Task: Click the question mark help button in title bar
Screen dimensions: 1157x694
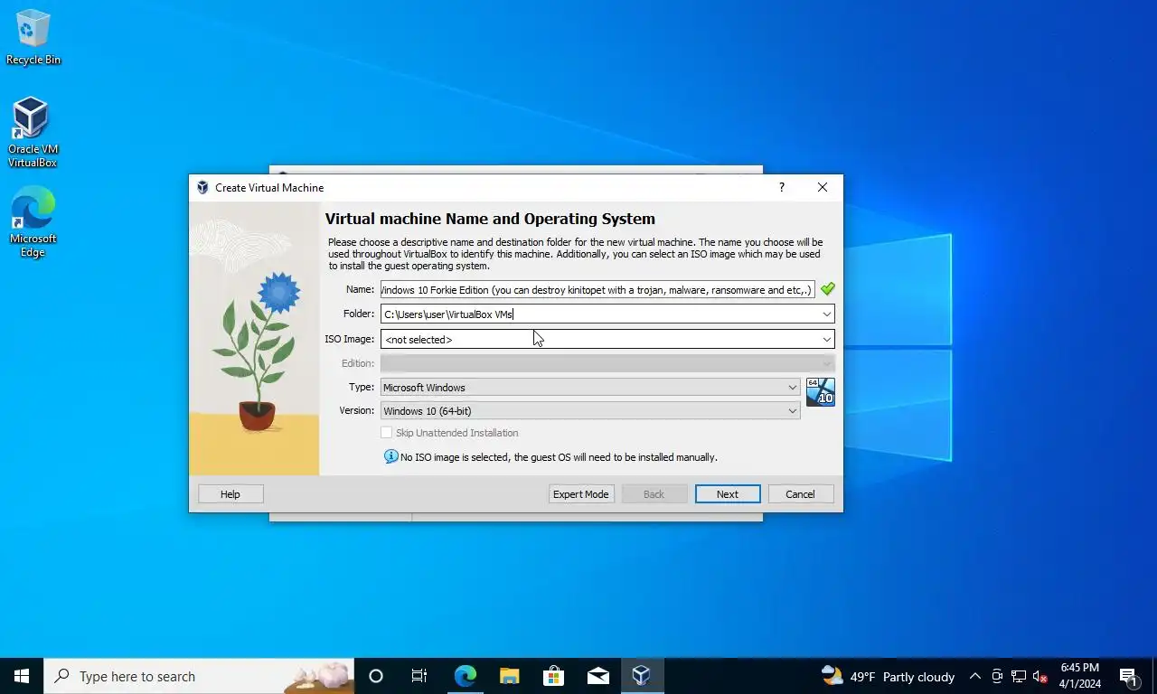Action: click(781, 187)
